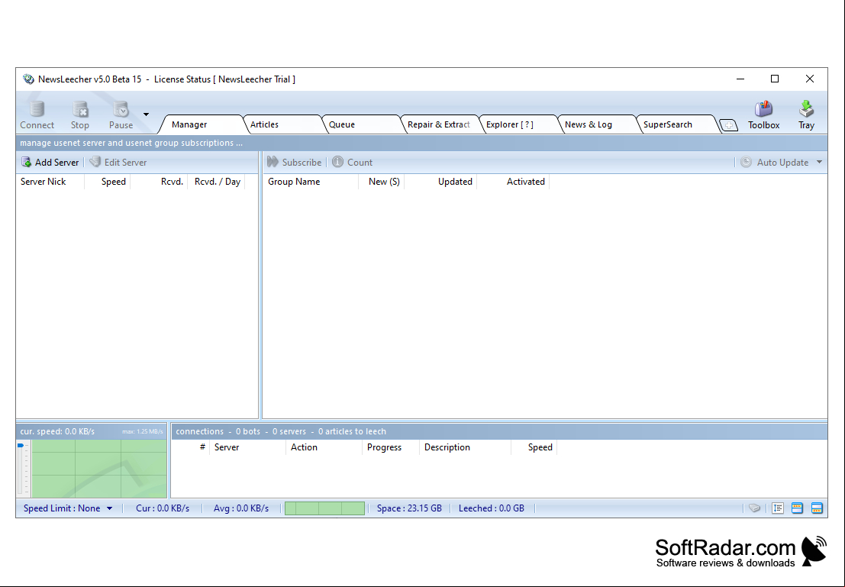
Task: Click the Subscribe button
Action: (x=294, y=163)
